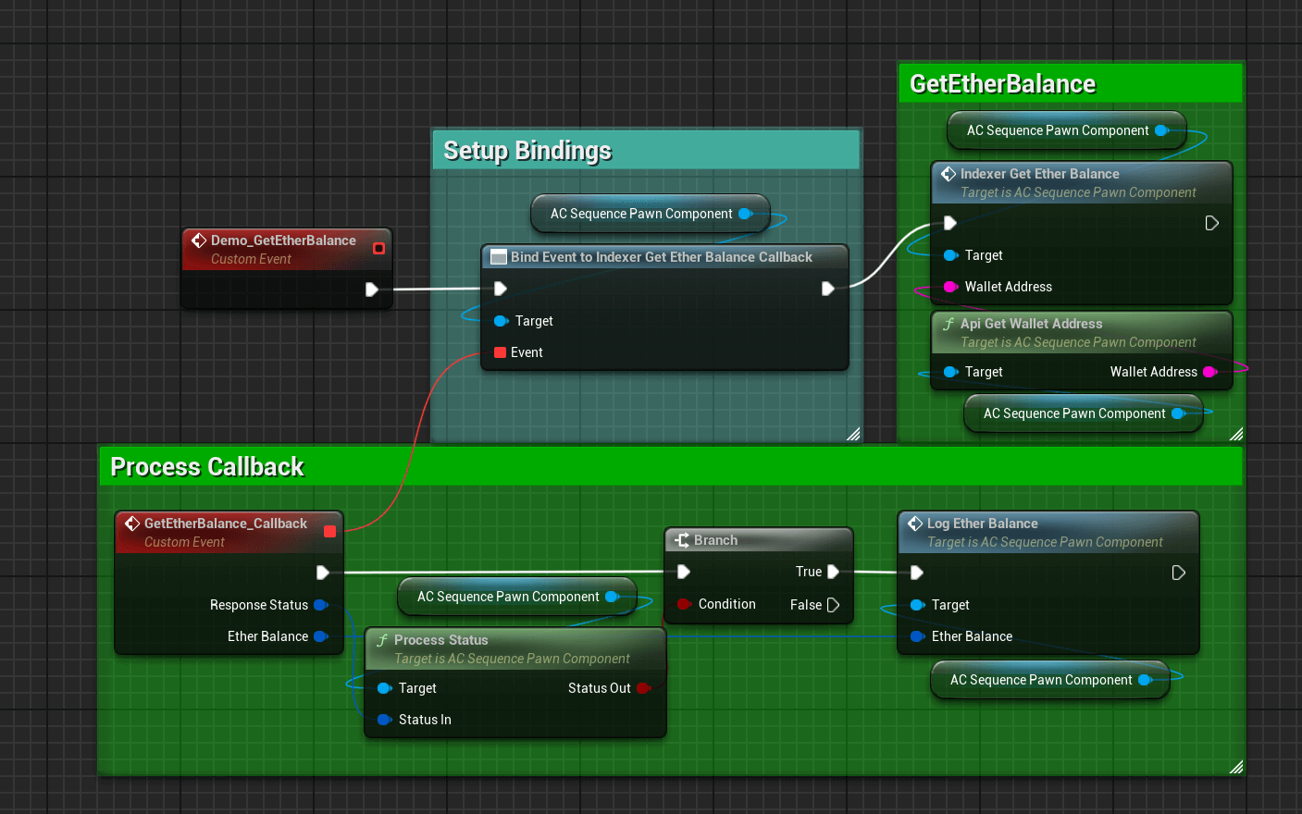Click the Target pin on Api Get Wallet Address
This screenshot has height=814, width=1302.
[950, 372]
